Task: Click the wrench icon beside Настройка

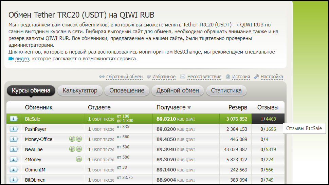Action: (x=257, y=77)
